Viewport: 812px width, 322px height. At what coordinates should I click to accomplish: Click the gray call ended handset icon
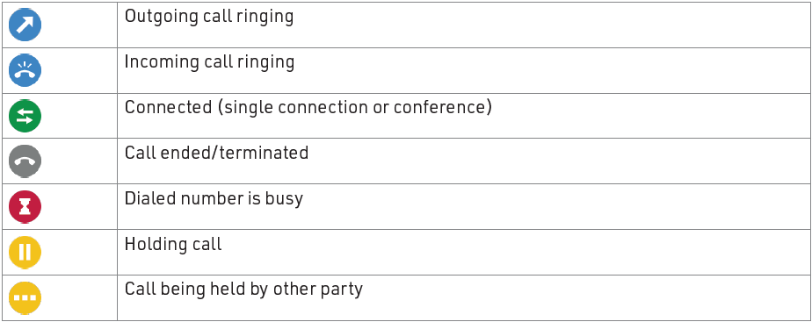point(25,161)
